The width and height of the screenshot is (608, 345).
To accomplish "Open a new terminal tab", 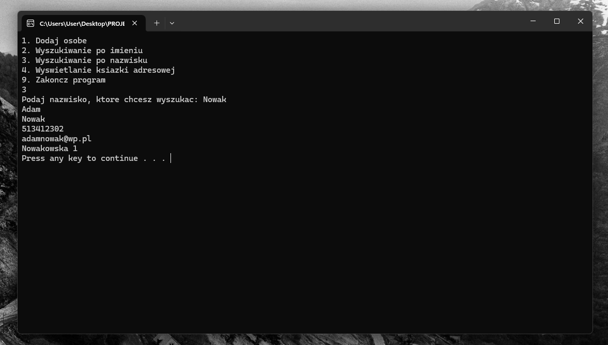I will click(x=157, y=23).
